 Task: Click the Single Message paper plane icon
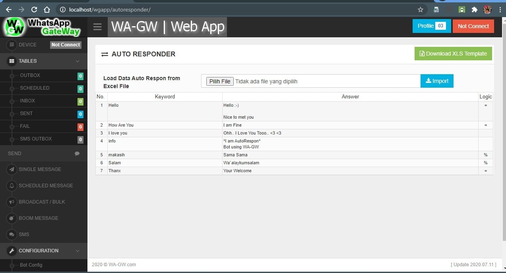12,169
